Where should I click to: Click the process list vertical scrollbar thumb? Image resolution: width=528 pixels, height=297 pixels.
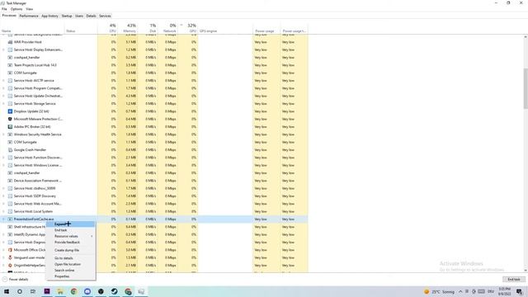point(526,88)
